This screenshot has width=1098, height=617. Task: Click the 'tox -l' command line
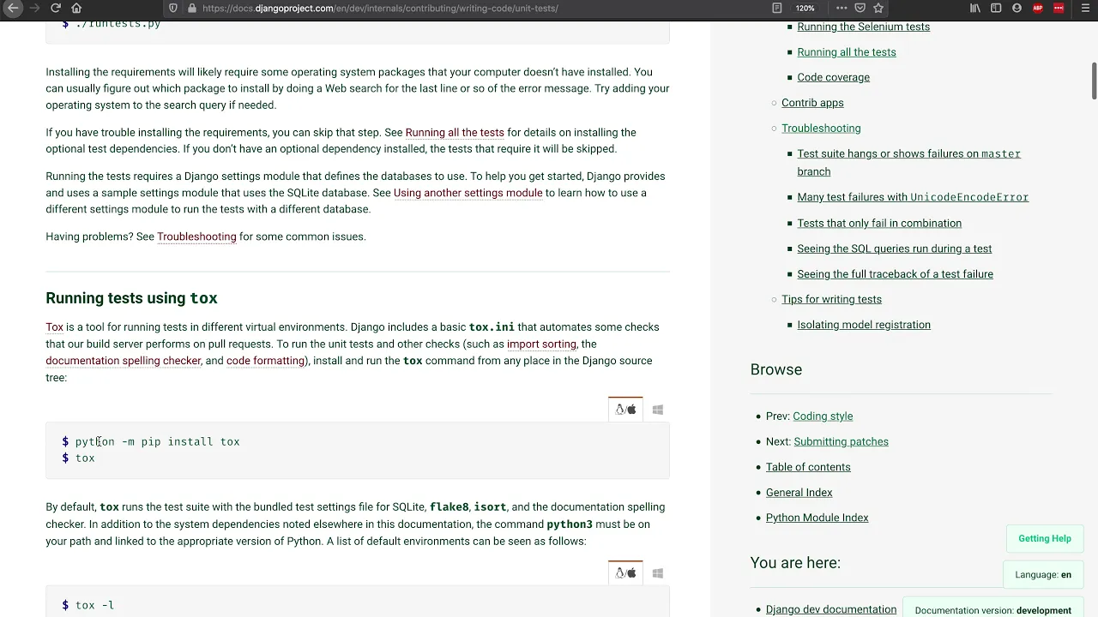94,605
